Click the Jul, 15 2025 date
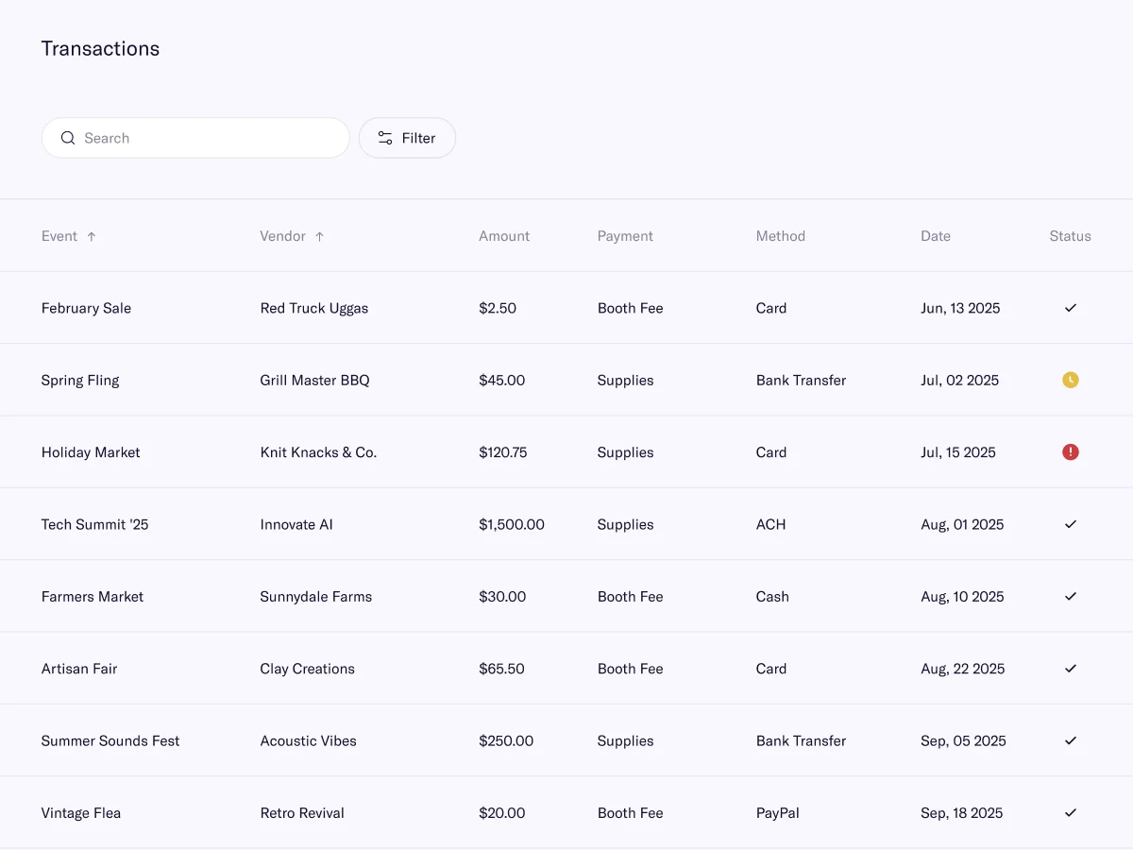This screenshot has height=850, width=1133. 958,452
